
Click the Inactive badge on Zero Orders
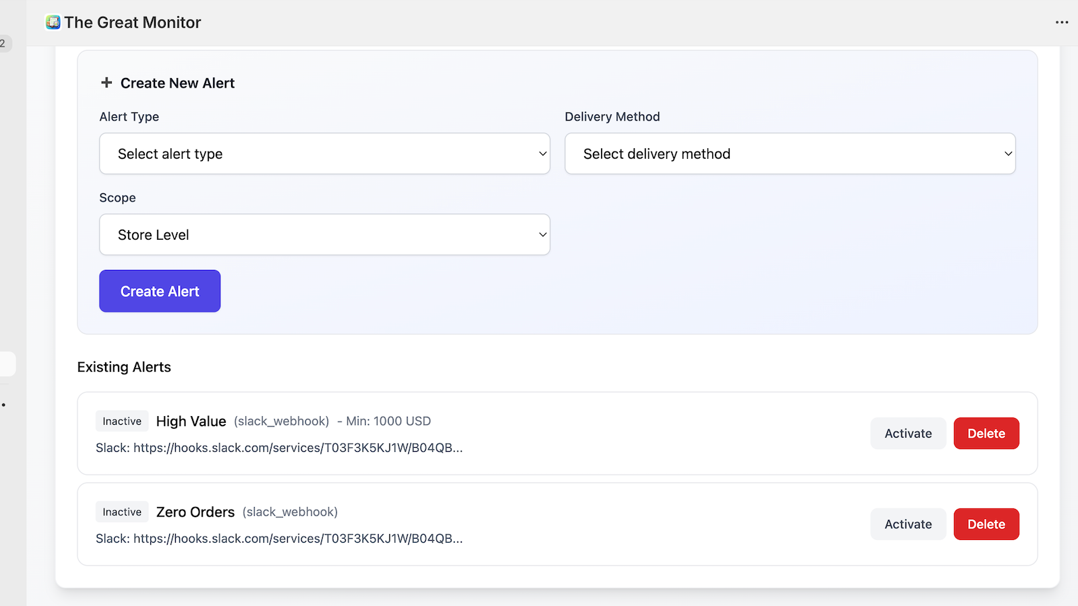[122, 512]
